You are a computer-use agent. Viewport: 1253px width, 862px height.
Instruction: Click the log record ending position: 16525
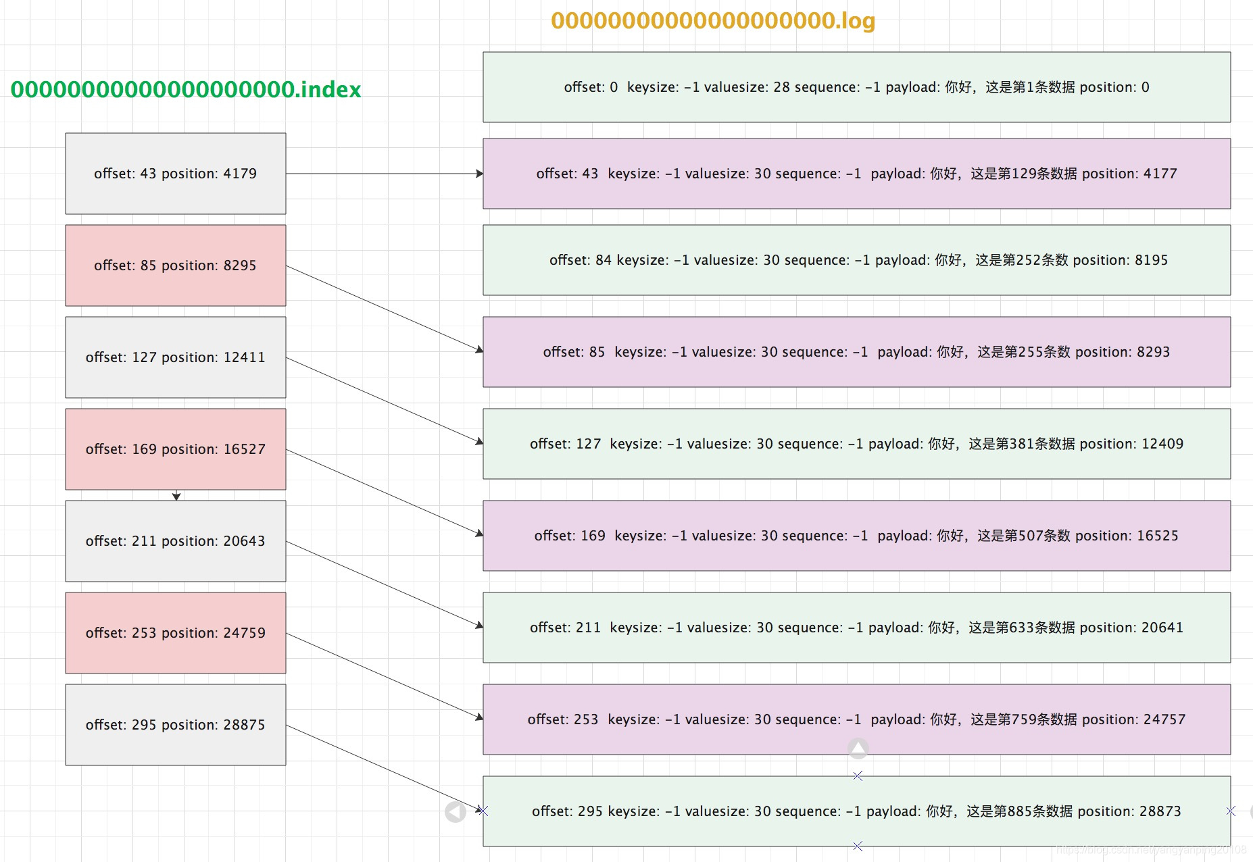[x=857, y=536]
